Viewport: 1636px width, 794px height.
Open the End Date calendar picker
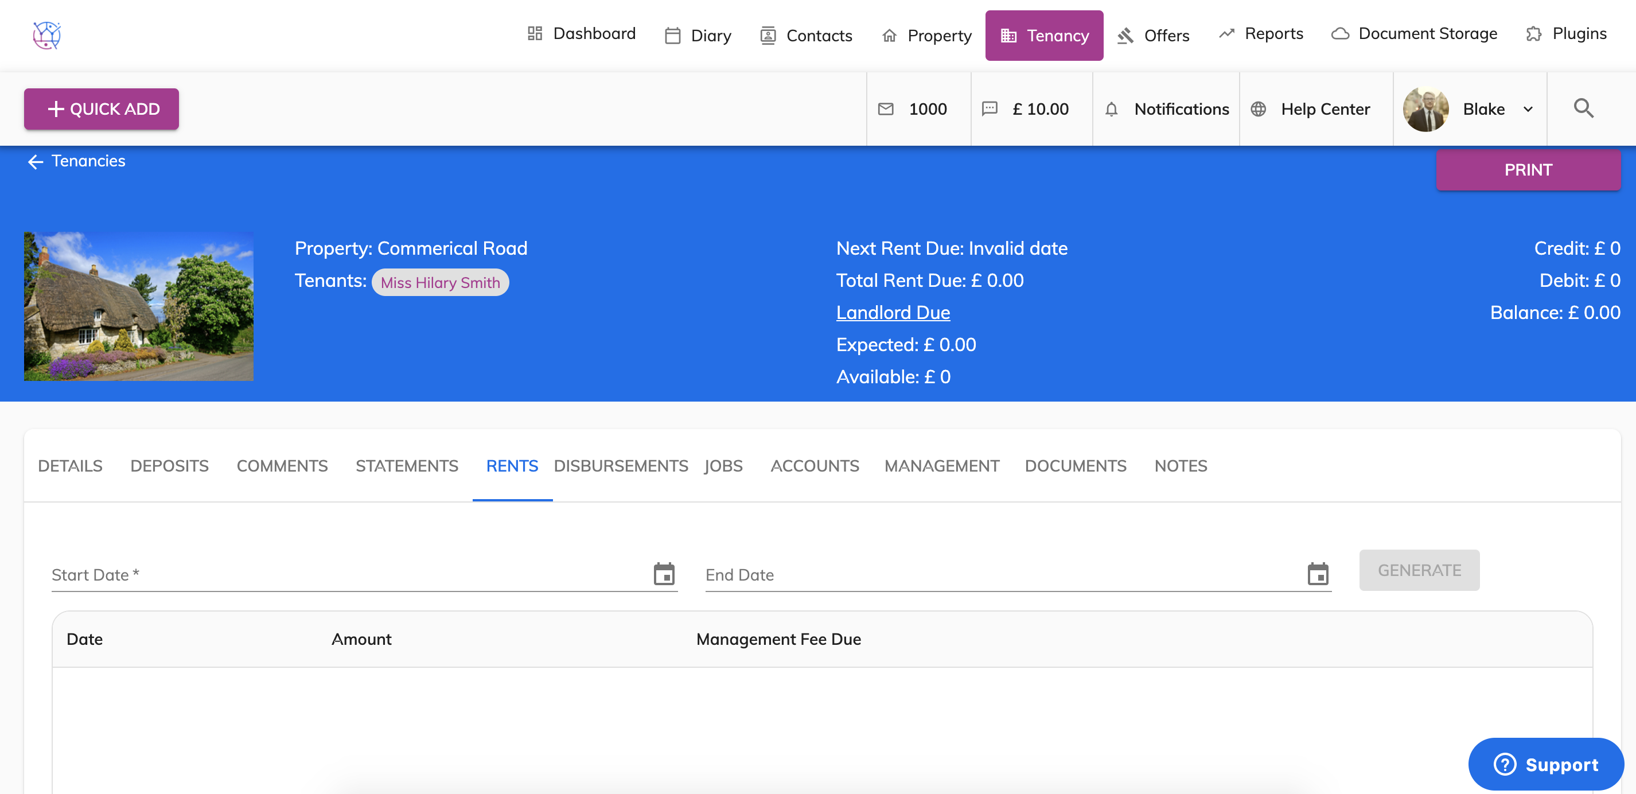[x=1318, y=574]
